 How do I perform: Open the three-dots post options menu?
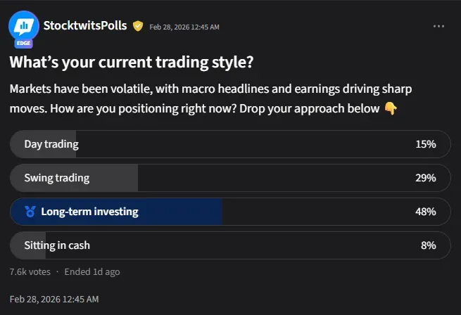point(438,26)
